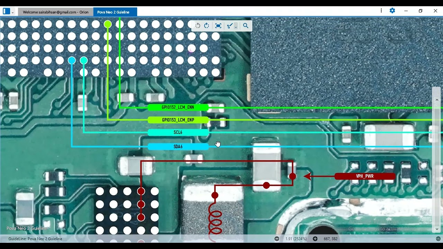Click the scrollbar down arrow
The image size is (443, 249).
tap(437, 229)
